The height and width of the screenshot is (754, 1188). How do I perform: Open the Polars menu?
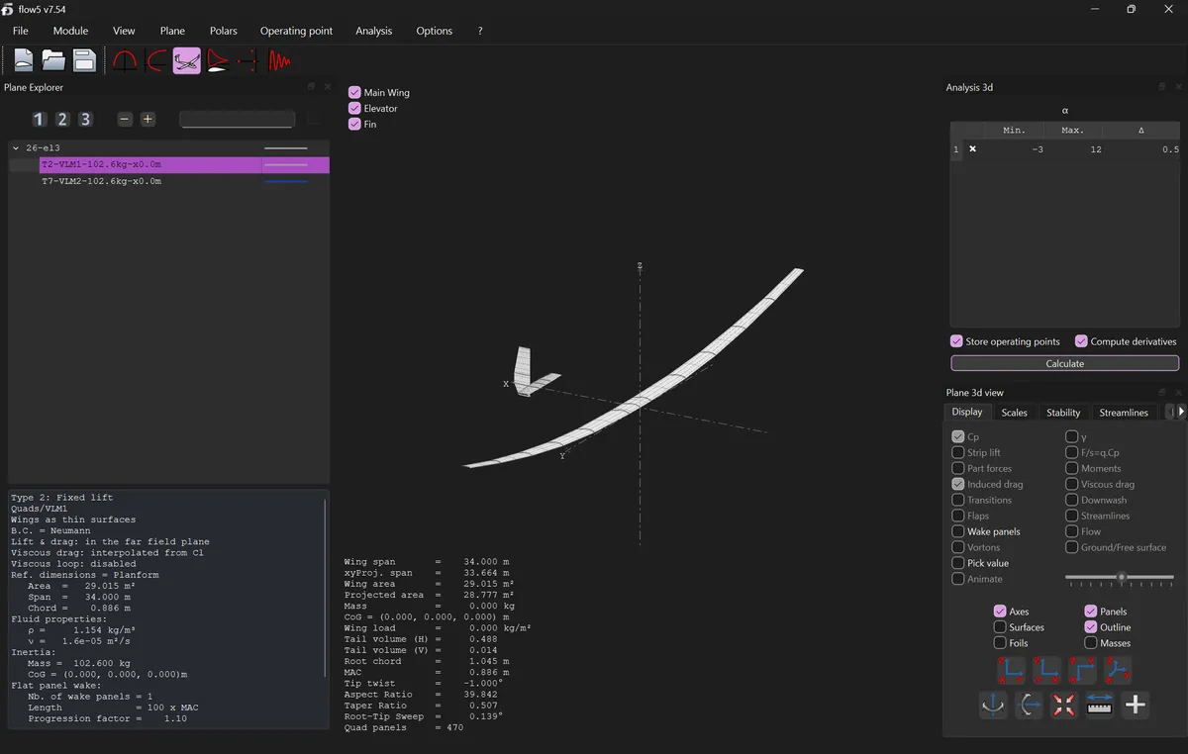coord(223,31)
